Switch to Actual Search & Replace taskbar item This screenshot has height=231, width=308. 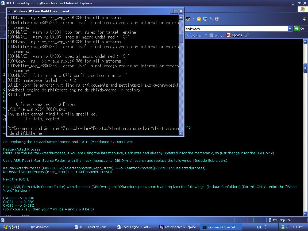coord(178,227)
